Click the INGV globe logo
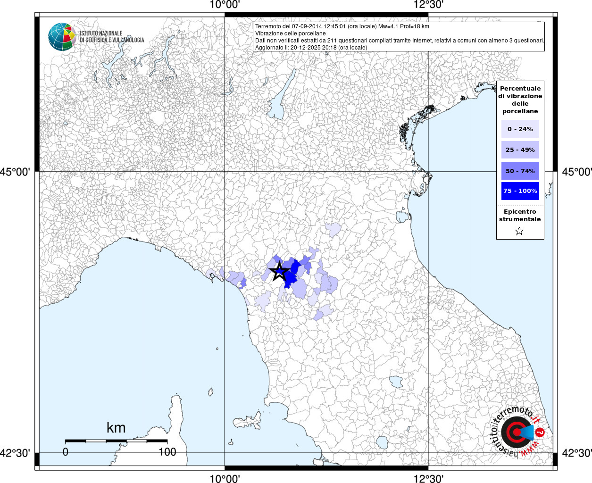This screenshot has height=483, width=592. point(62,37)
